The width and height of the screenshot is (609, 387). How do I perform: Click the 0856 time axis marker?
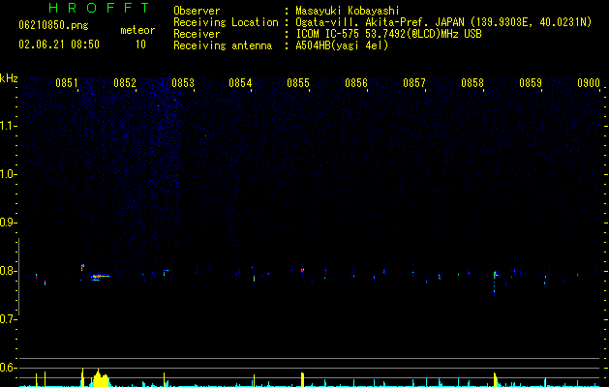[x=356, y=83]
